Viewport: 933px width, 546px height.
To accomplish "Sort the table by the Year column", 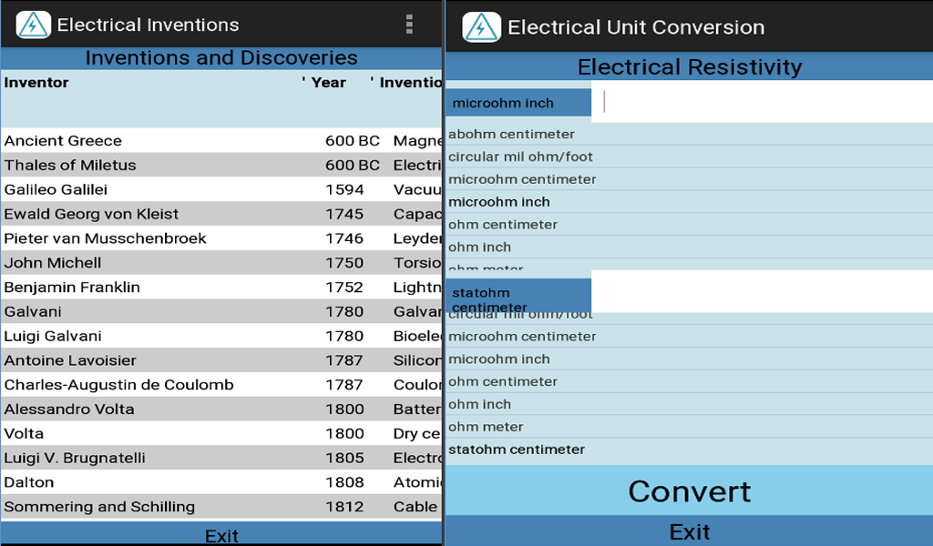I will [328, 82].
